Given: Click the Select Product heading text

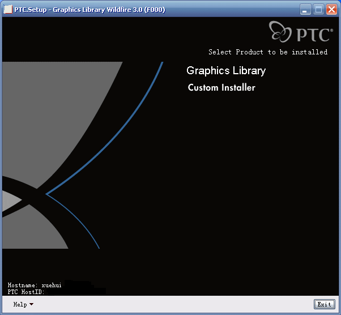Looking at the screenshot, I should [x=267, y=52].
